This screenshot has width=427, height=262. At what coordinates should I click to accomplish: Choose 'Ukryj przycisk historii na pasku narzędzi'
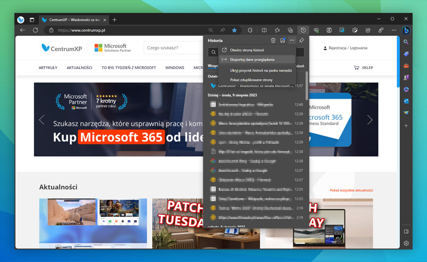coord(257,70)
